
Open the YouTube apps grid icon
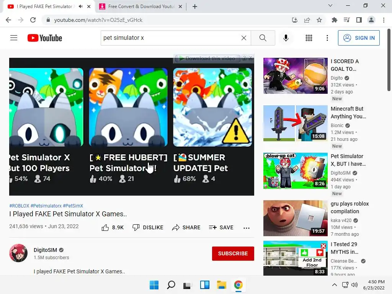309,38
